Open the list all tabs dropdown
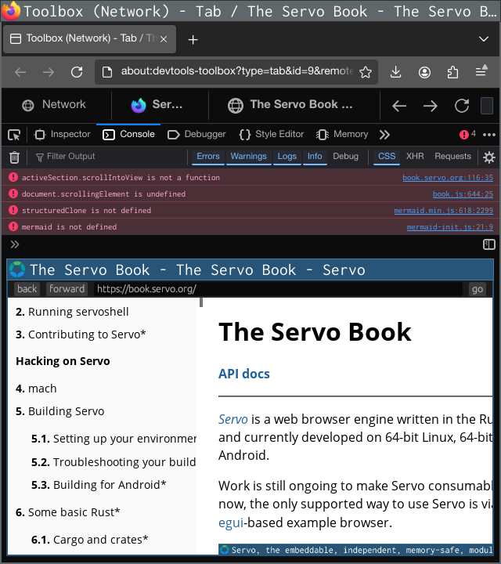Image resolution: width=501 pixels, height=564 pixels. coord(484,39)
